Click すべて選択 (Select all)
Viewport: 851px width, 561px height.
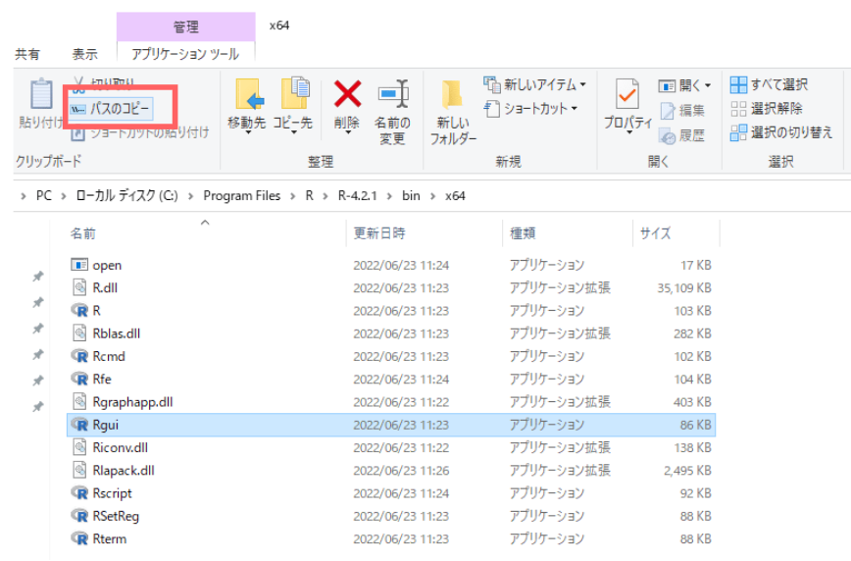point(769,84)
